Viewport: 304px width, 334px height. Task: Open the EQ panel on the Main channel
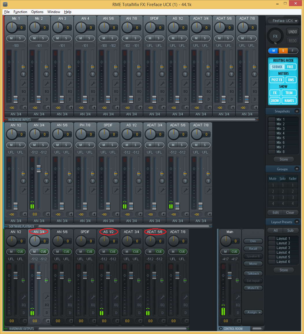click(x=238, y=305)
